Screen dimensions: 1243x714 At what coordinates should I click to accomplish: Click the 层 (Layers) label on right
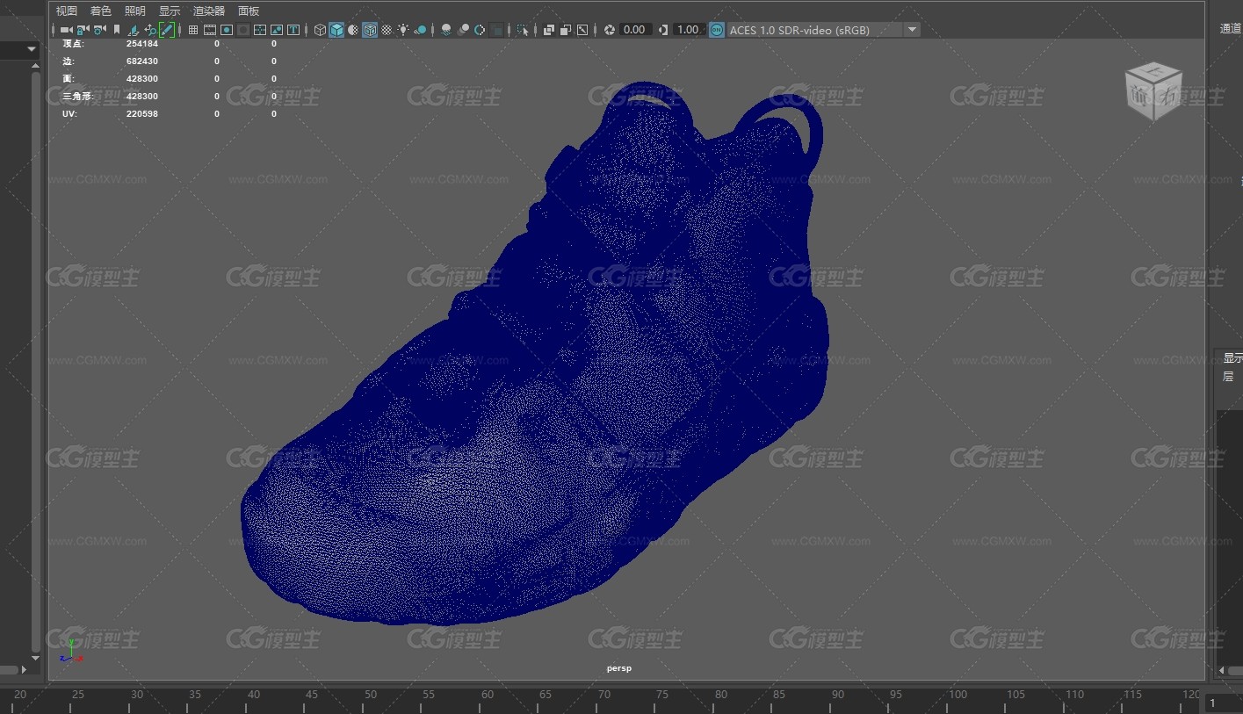coord(1228,376)
